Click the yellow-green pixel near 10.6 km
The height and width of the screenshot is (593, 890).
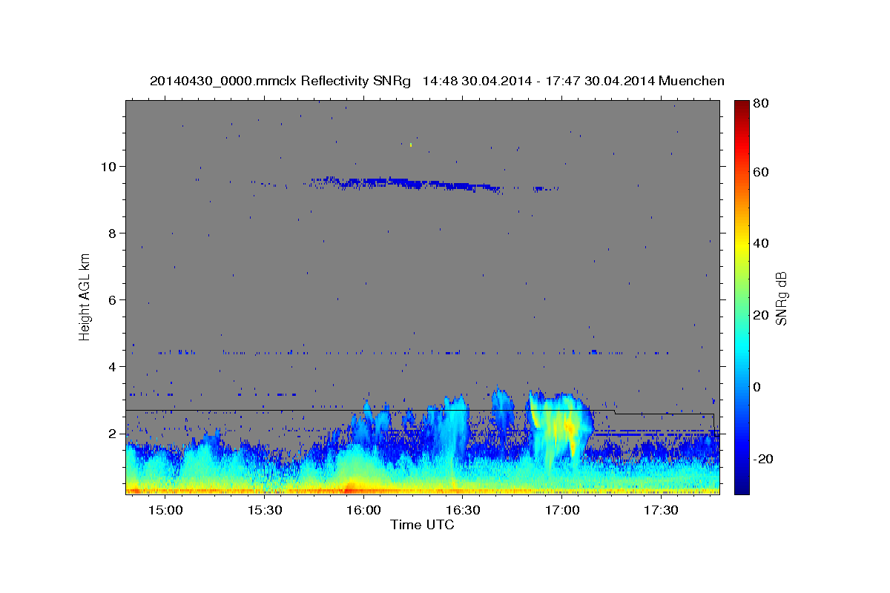[411, 145]
